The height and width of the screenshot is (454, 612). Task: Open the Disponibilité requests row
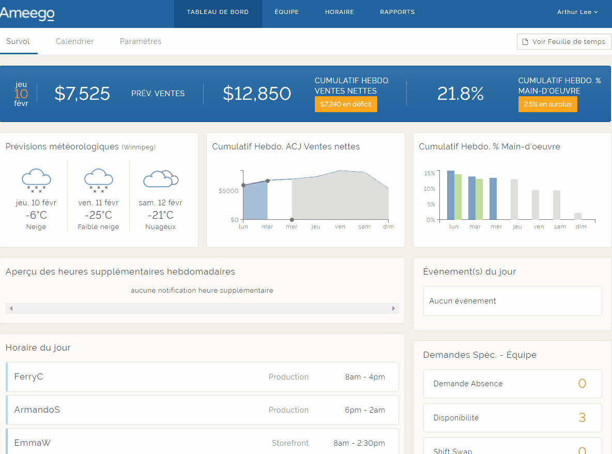pos(512,418)
